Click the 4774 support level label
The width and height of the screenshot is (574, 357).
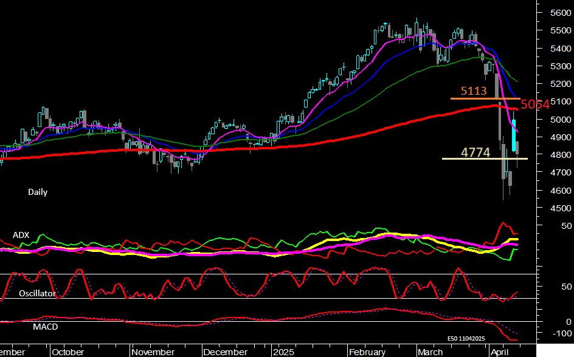(x=475, y=152)
